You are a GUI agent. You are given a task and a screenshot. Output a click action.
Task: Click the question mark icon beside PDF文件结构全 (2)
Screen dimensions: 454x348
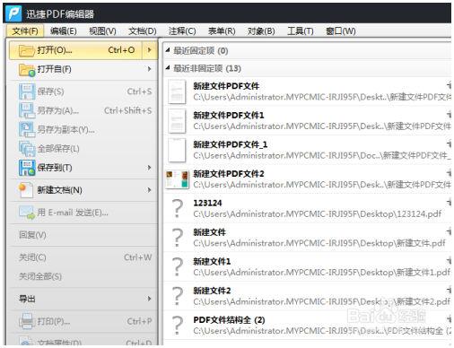click(178, 326)
